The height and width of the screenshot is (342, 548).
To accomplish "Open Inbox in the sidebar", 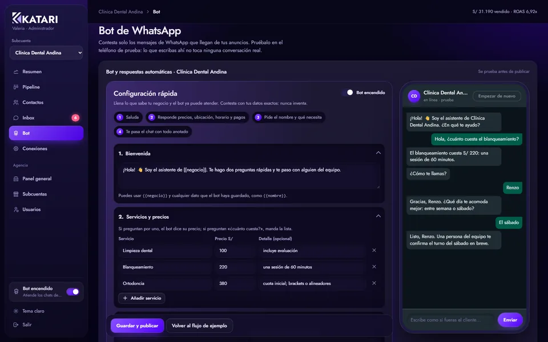I will point(46,118).
